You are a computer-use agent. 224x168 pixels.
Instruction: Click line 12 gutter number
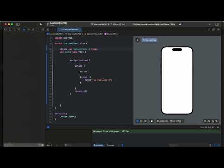[x=50, y=49]
